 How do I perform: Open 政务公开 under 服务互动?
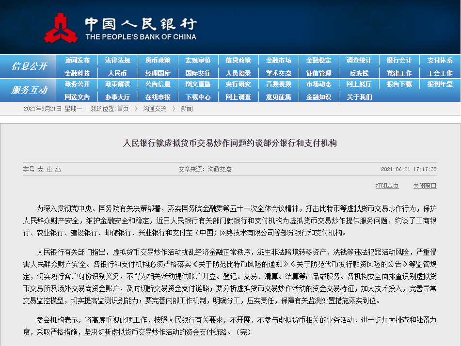(x=77, y=84)
